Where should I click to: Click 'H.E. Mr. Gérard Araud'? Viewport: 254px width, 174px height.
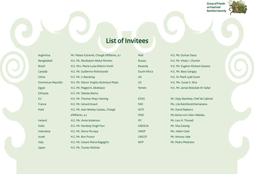(84, 104)
